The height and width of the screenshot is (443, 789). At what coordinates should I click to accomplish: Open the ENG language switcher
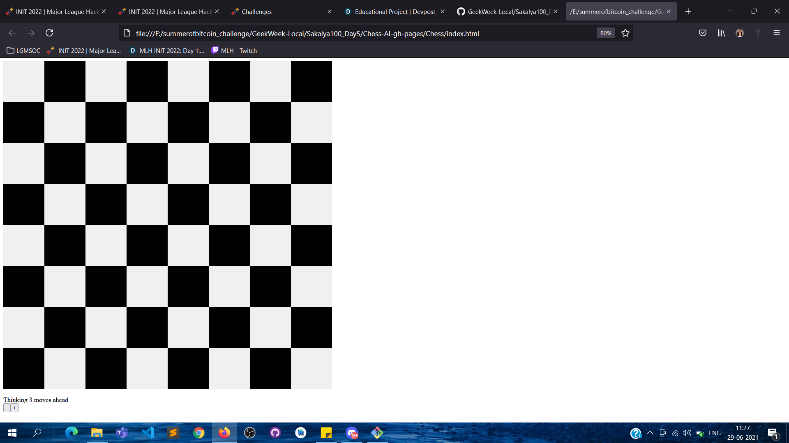(x=715, y=433)
